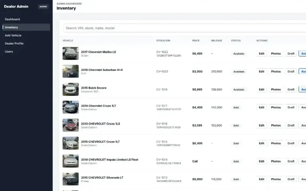This screenshot has width=306, height=191.
Task: Open Photos for 2010 Chevrolet Suburban
Action: click(x=276, y=72)
